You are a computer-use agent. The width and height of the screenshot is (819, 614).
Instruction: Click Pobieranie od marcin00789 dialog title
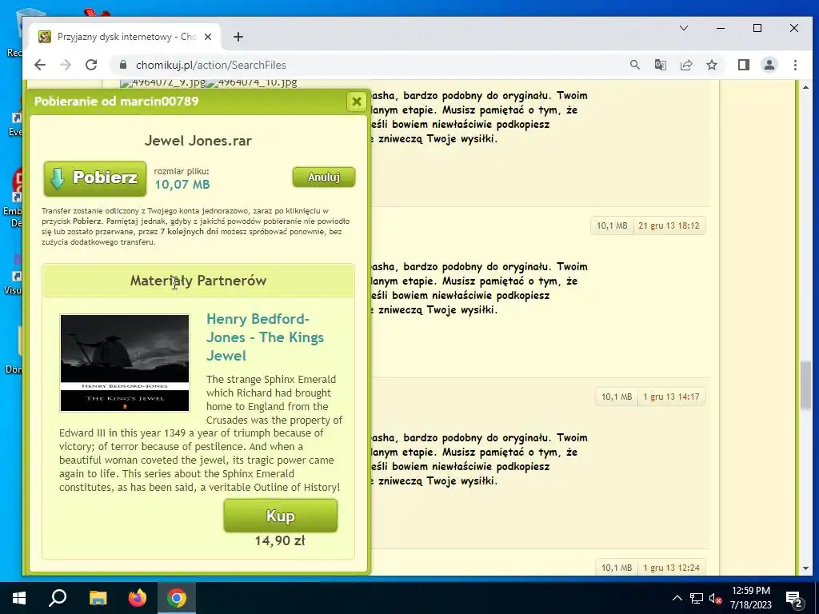coord(117,102)
